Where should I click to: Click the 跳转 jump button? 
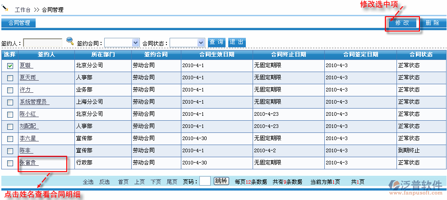[221, 181]
